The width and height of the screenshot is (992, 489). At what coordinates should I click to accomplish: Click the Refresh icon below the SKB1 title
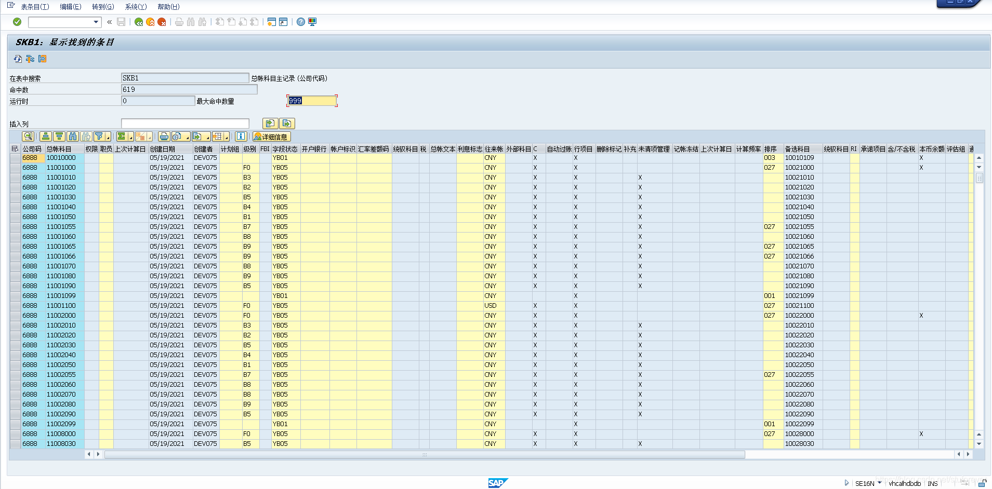[18, 59]
